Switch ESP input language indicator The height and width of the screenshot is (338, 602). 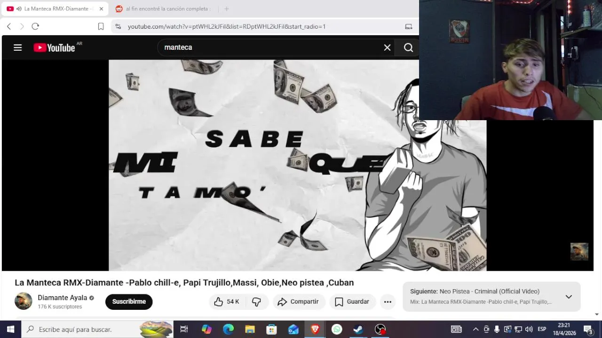pyautogui.click(x=542, y=329)
